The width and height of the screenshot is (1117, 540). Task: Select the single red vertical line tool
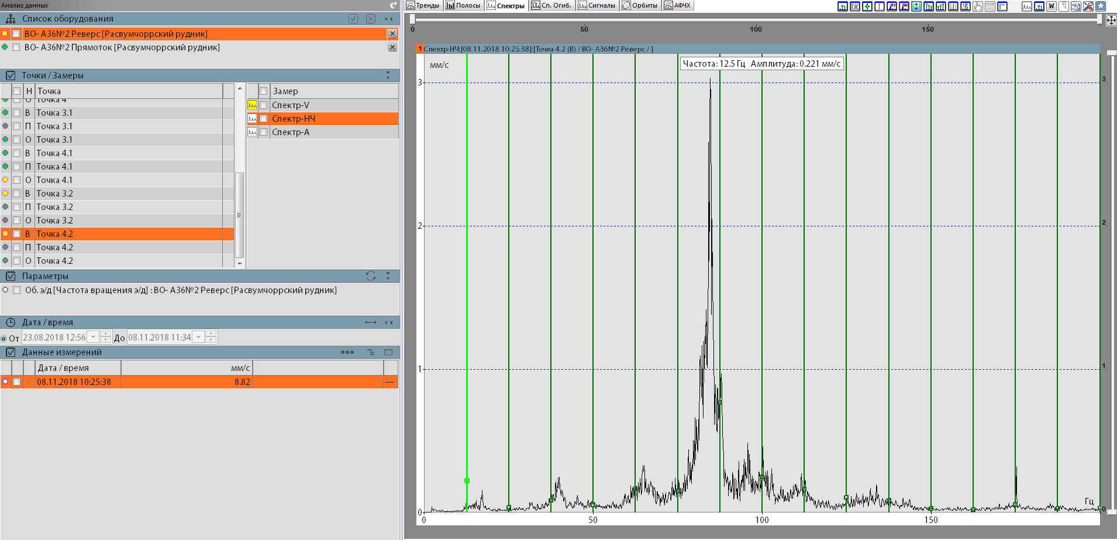(880, 6)
